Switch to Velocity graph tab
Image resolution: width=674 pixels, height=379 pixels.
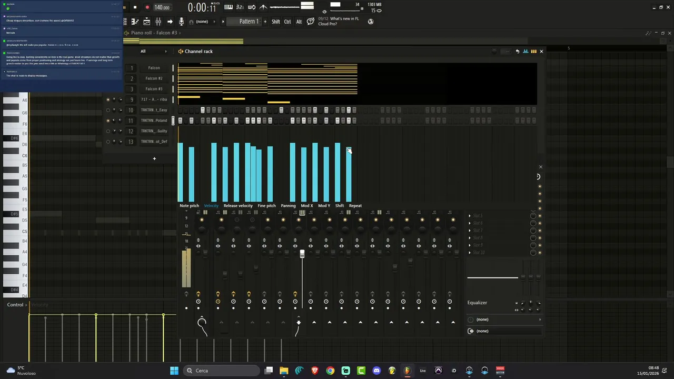pyautogui.click(x=211, y=206)
